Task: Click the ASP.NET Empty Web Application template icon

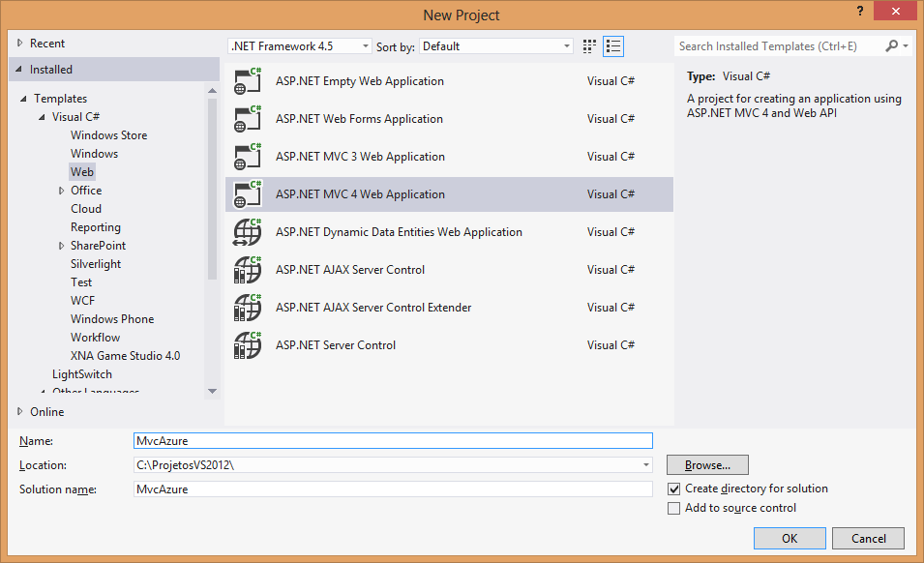Action: 248,81
